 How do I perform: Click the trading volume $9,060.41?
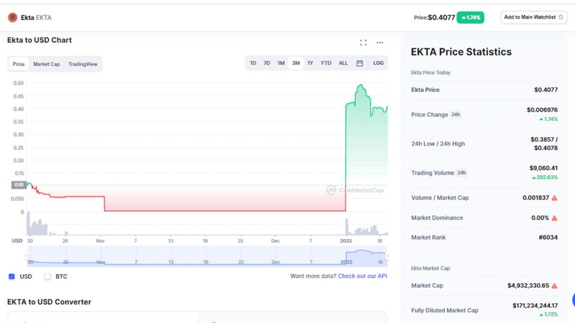tap(544, 168)
